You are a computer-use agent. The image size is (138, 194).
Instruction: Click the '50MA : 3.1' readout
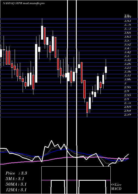tap(16, 184)
